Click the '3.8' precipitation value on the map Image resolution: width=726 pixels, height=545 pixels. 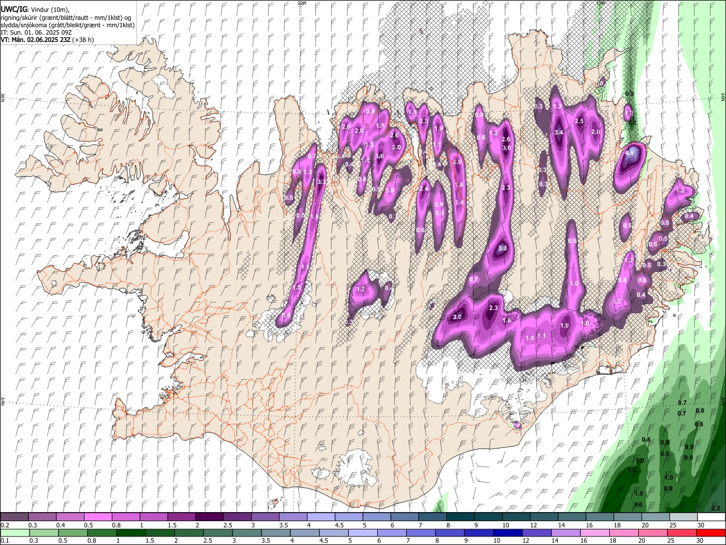pyautogui.click(x=502, y=249)
